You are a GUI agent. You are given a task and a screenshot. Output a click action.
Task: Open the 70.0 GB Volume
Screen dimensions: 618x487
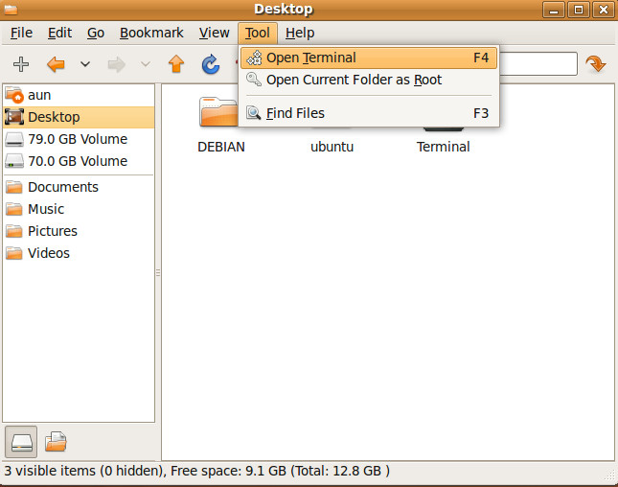point(79,161)
